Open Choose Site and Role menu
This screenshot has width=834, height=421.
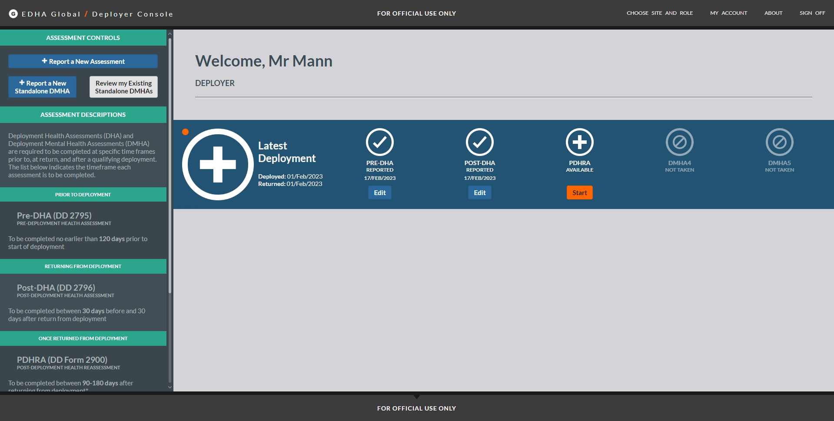pos(660,13)
